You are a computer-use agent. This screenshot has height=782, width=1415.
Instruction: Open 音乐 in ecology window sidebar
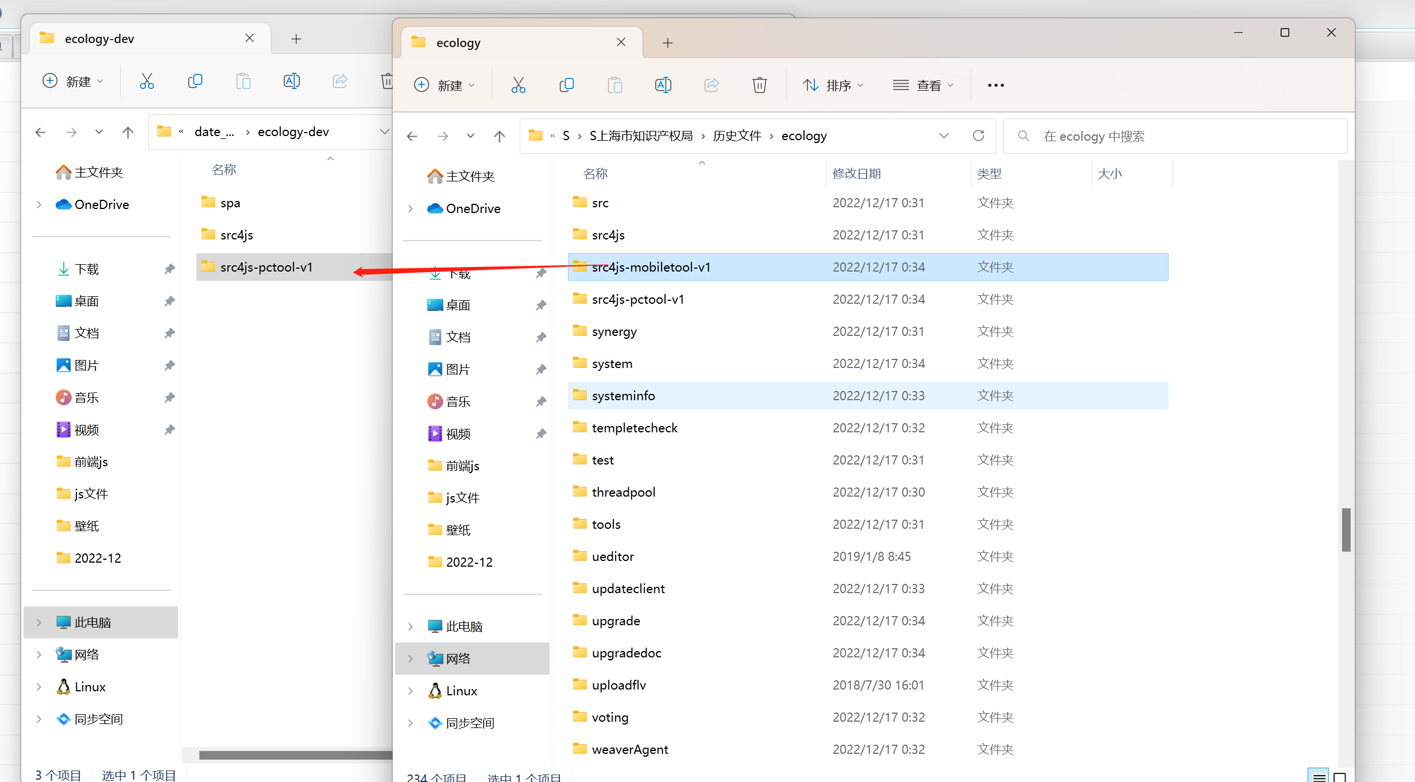(458, 401)
